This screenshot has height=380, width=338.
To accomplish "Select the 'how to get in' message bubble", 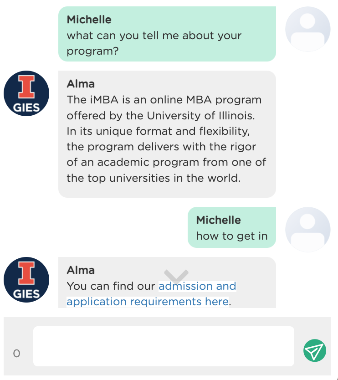I will [x=231, y=227].
